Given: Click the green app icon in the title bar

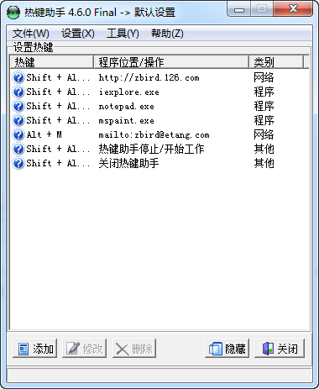Looking at the screenshot, I should click(x=13, y=13).
